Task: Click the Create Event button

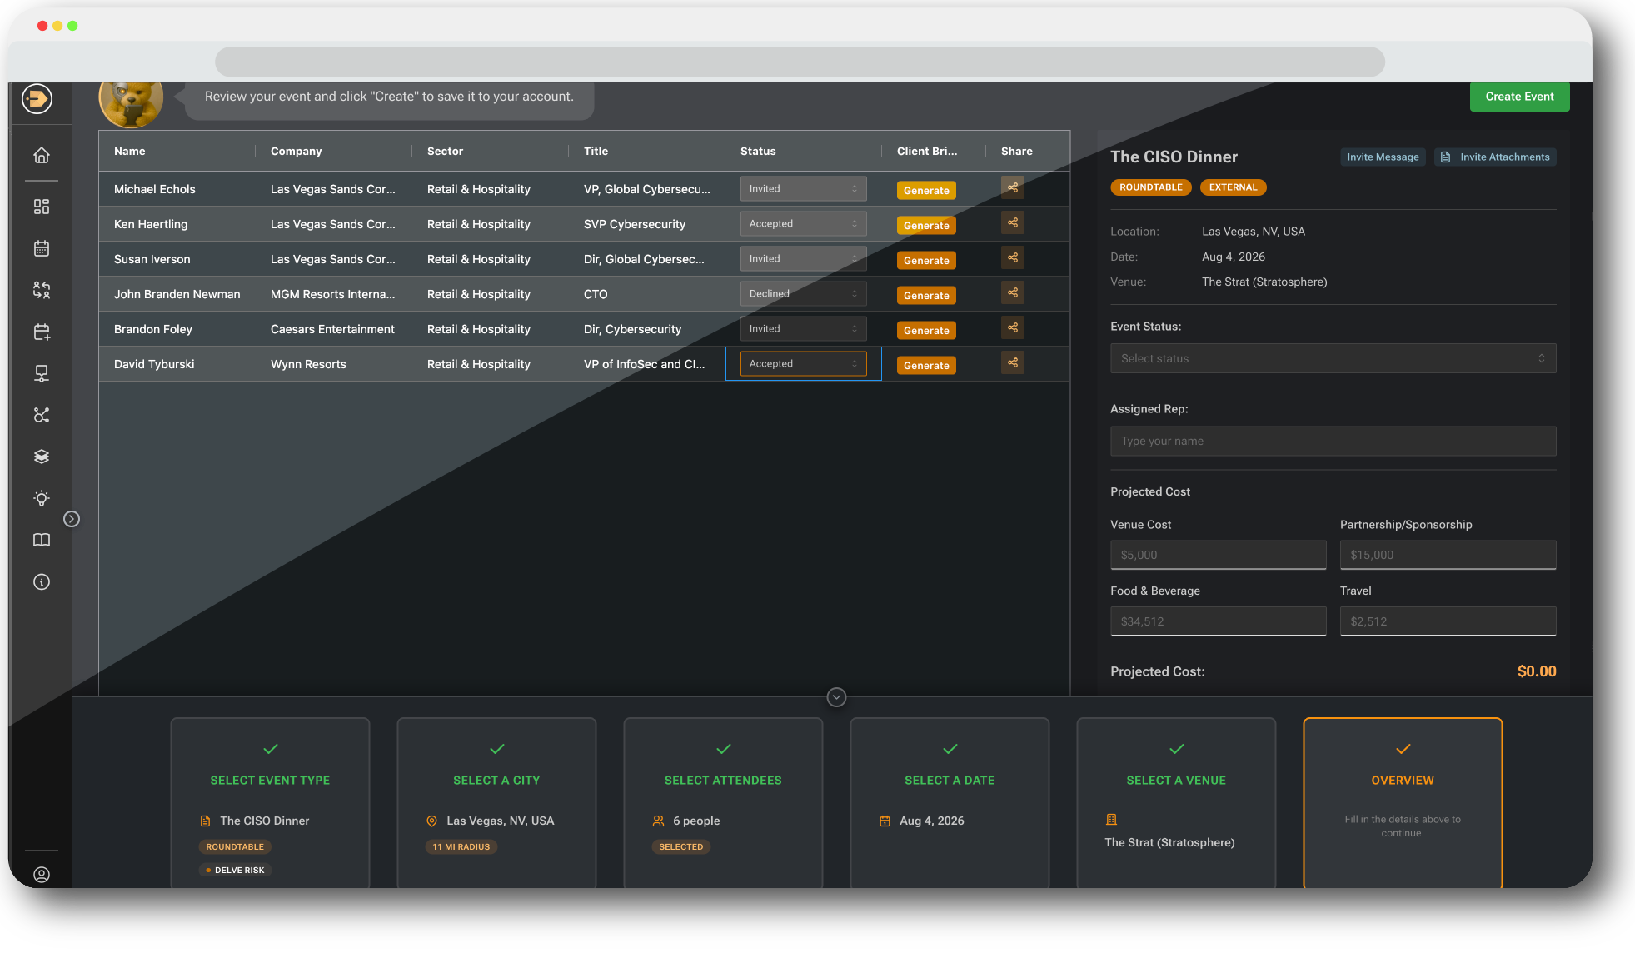Action: click(x=1518, y=97)
